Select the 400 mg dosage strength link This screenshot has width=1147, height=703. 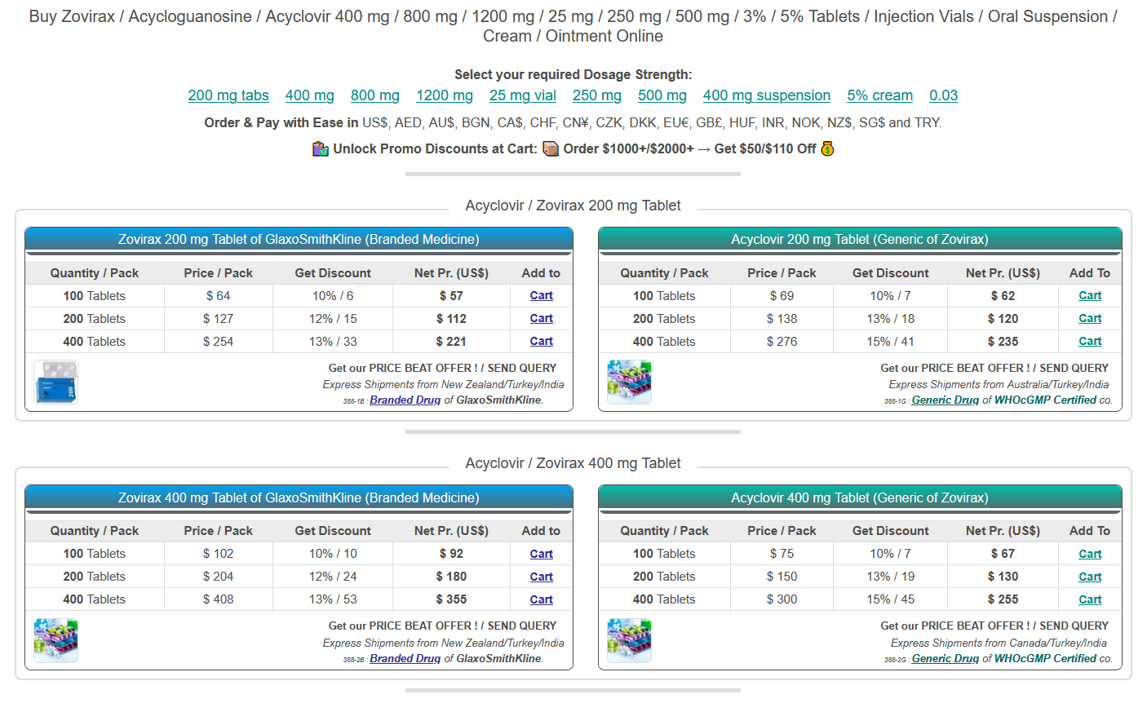310,95
